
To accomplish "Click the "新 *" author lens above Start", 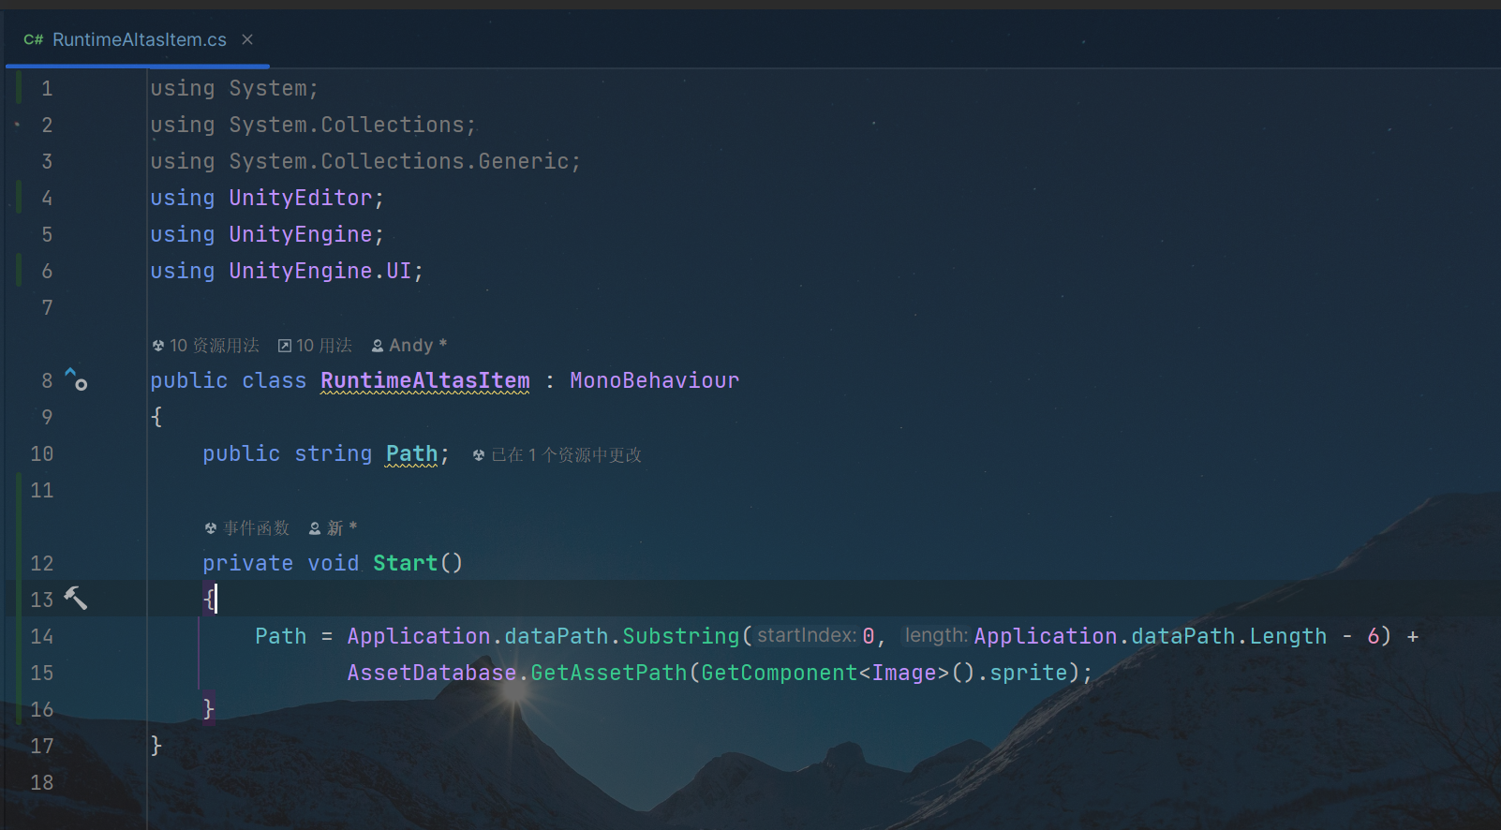I will pos(334,528).
